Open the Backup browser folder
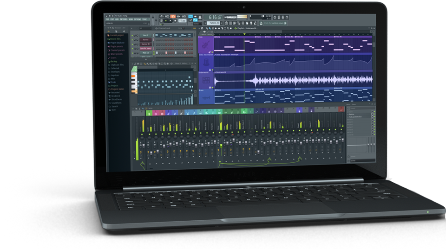 click(112, 61)
